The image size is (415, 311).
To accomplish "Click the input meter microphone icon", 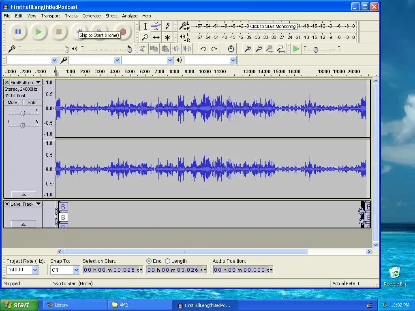I will (x=183, y=26).
